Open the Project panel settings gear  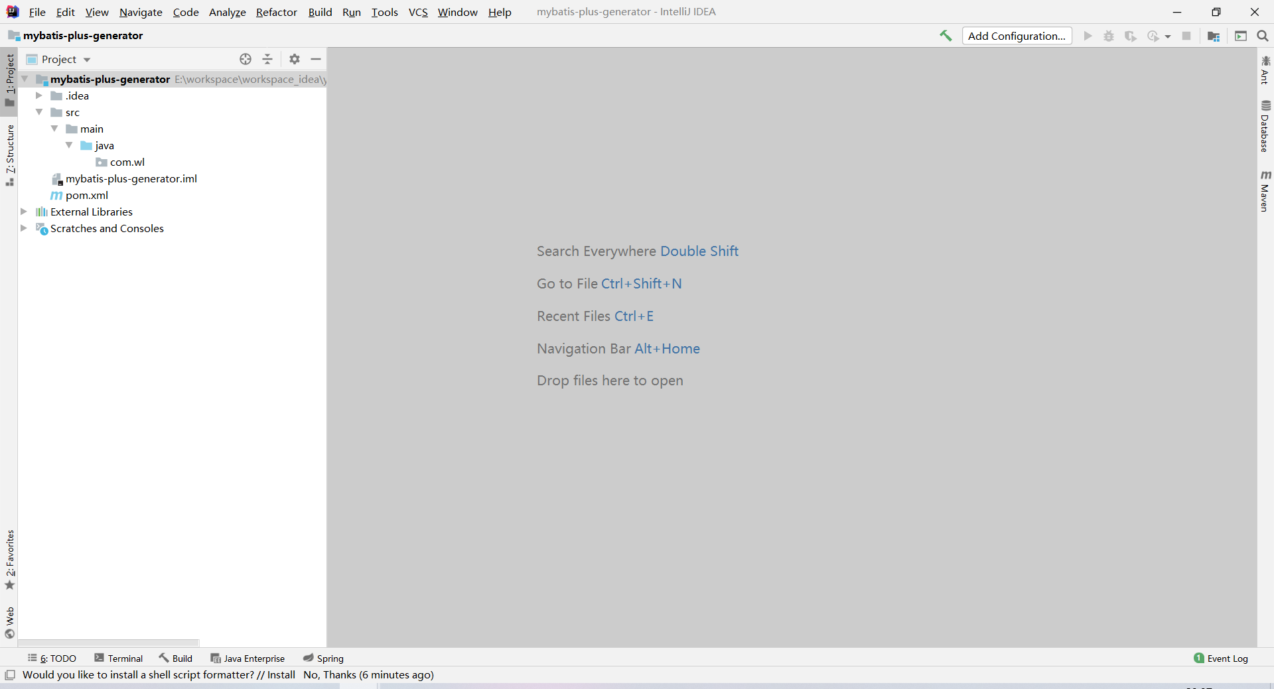pyautogui.click(x=295, y=59)
